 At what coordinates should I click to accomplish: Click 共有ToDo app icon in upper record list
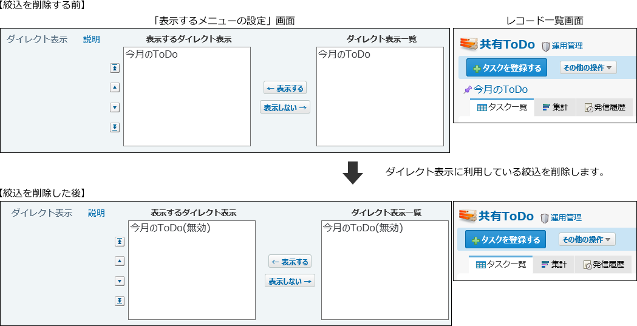(468, 44)
